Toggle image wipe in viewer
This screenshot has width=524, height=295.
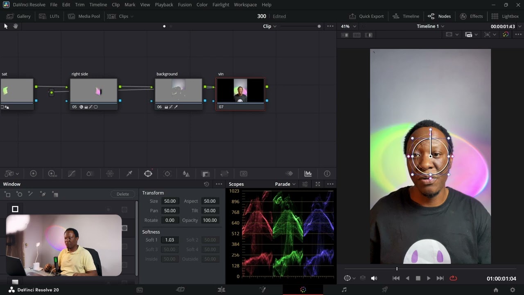tap(345, 35)
